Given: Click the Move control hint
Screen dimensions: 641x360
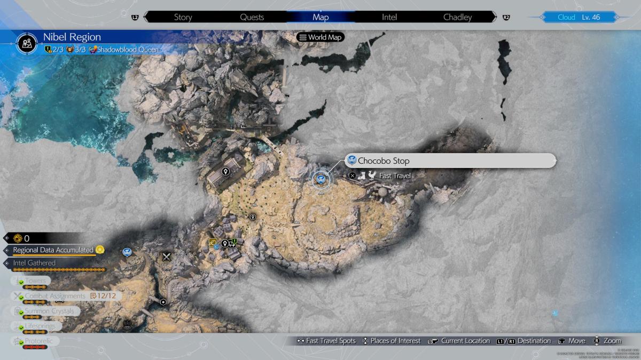Looking at the screenshot, I should click(x=572, y=341).
